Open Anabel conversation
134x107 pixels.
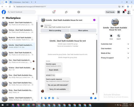pyautogui.click(x=18, y=24)
